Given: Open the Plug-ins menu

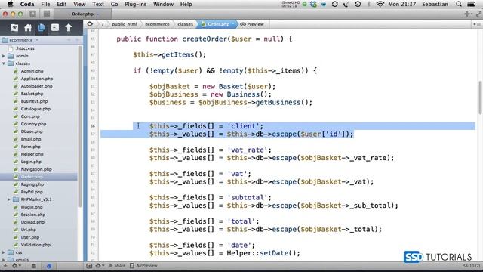Looking at the screenshot, I should 136,4.
